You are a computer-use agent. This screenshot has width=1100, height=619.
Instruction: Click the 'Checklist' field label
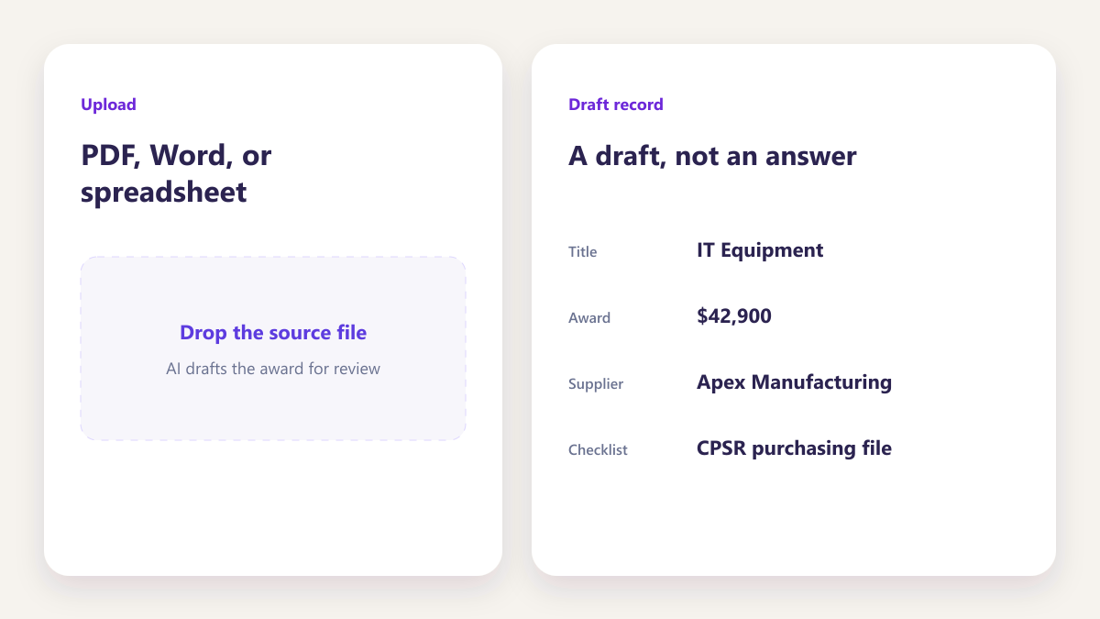pos(598,449)
